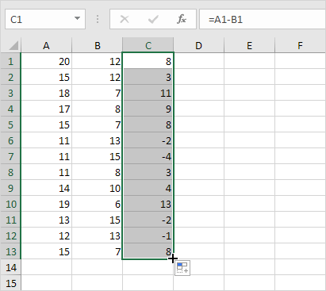Open the Insert Function fx icon
Image resolution: width=326 pixels, height=291 pixels.
(x=182, y=19)
